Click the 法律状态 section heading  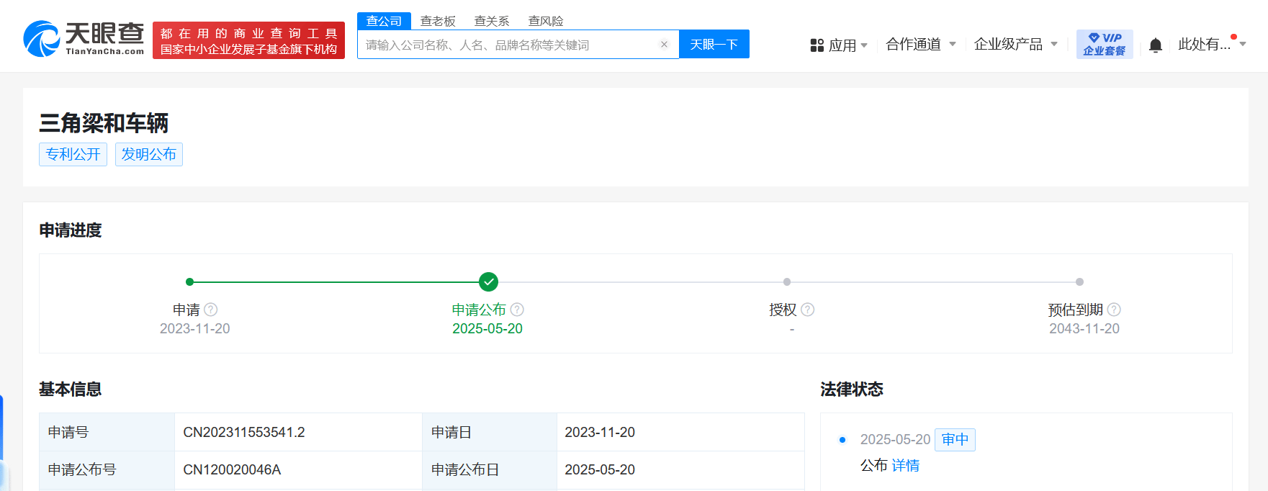pos(852,389)
